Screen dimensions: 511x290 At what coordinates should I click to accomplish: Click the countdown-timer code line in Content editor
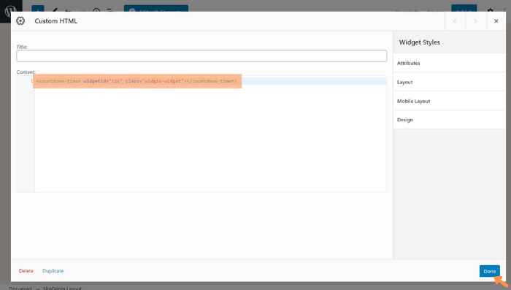(137, 81)
